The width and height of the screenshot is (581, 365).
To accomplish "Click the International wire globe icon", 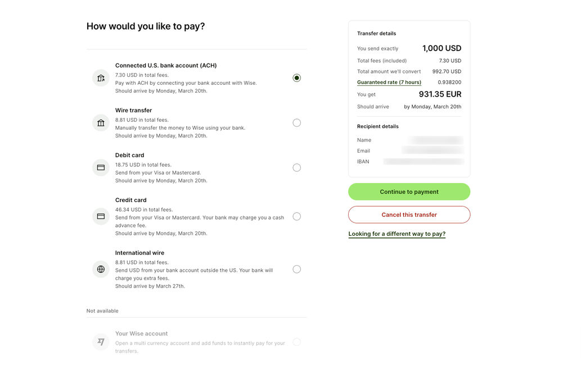I will [101, 269].
